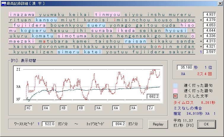Click the word simeru
Screen dimensions: 224x137
point(68,52)
